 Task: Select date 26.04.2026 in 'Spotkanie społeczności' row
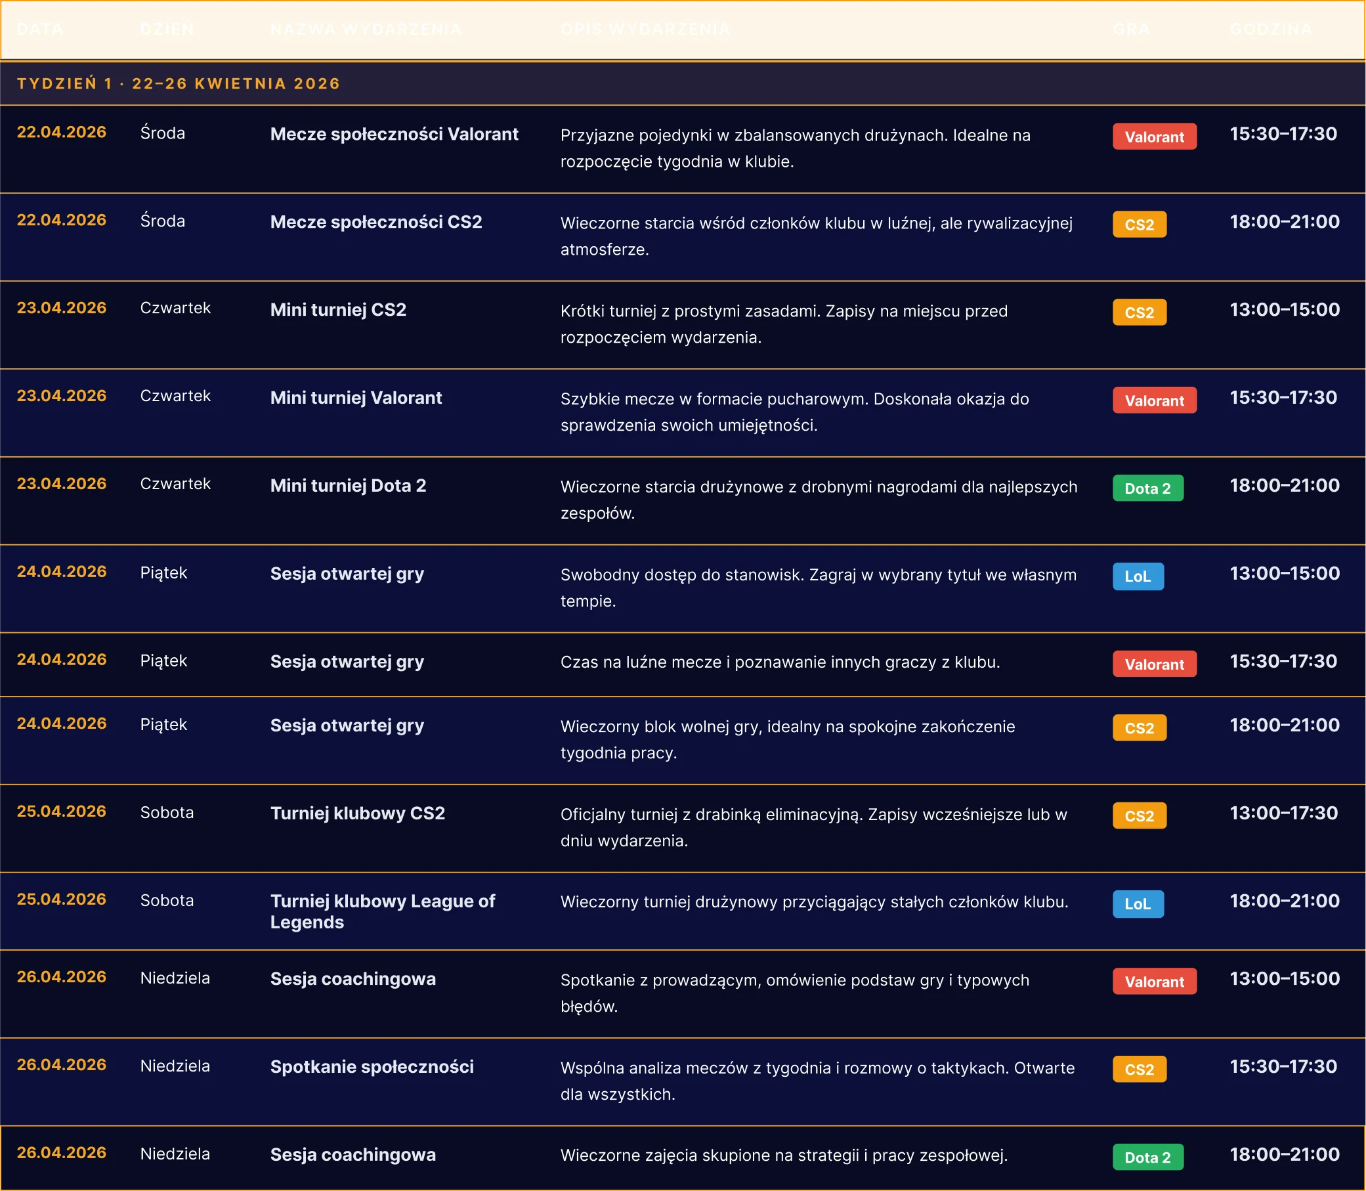point(61,1065)
